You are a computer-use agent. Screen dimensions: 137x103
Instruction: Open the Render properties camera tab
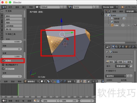(113, 47)
